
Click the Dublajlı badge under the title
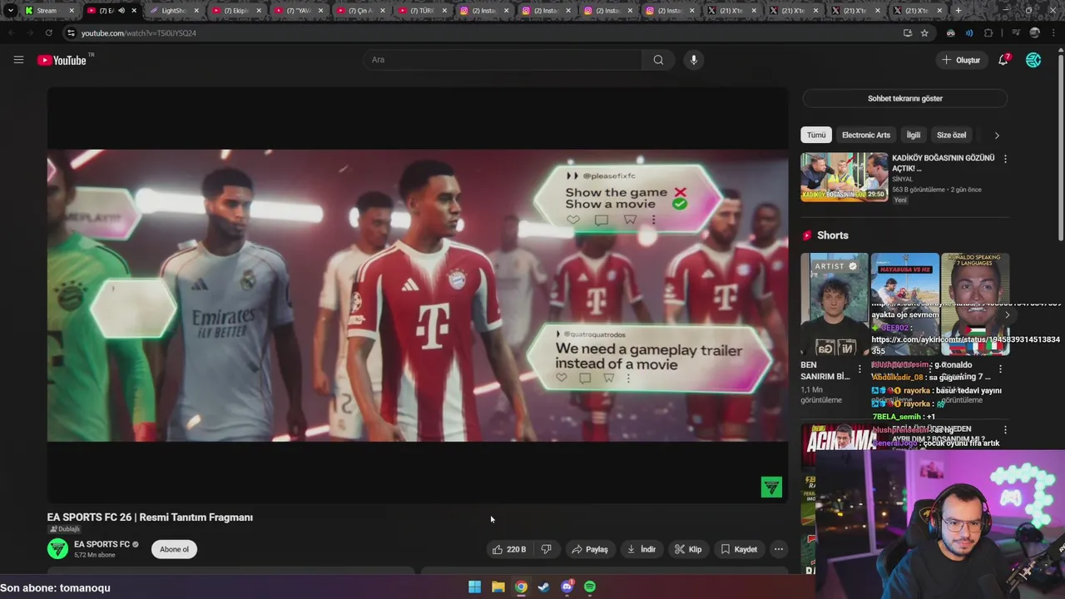[65, 529]
